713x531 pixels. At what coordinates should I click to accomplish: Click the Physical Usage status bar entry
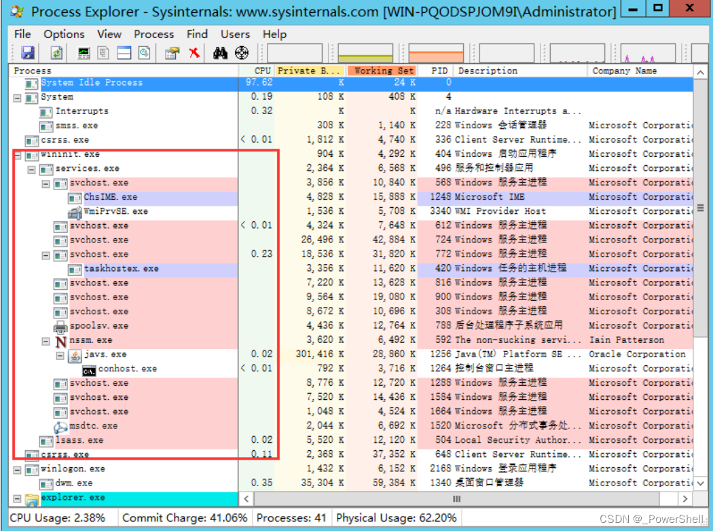(397, 518)
